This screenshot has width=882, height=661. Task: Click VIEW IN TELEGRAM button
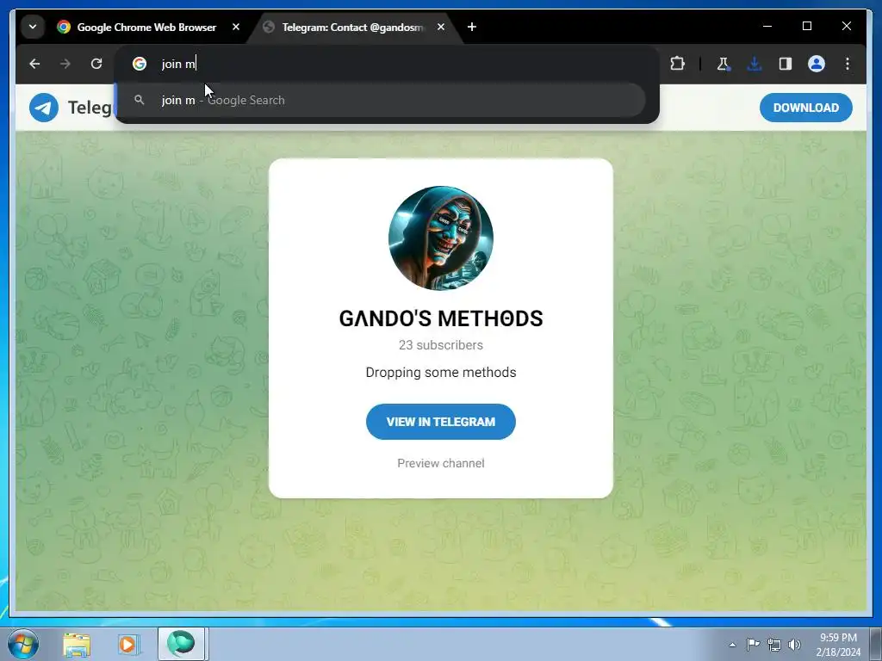[x=440, y=422]
